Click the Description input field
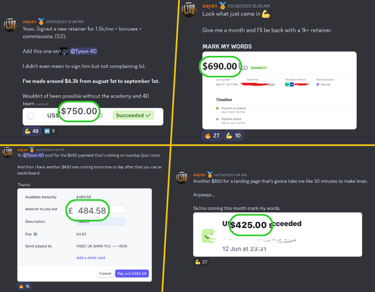The width and height of the screenshot is (375, 292). tap(101, 222)
